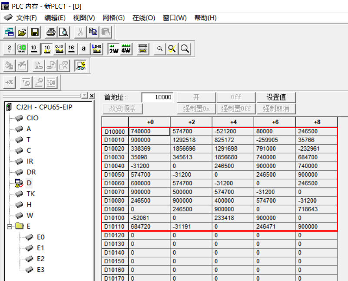Click the Print icon in toolbar
Image resolution: width=348 pixels, height=281 pixels.
click(x=51, y=32)
